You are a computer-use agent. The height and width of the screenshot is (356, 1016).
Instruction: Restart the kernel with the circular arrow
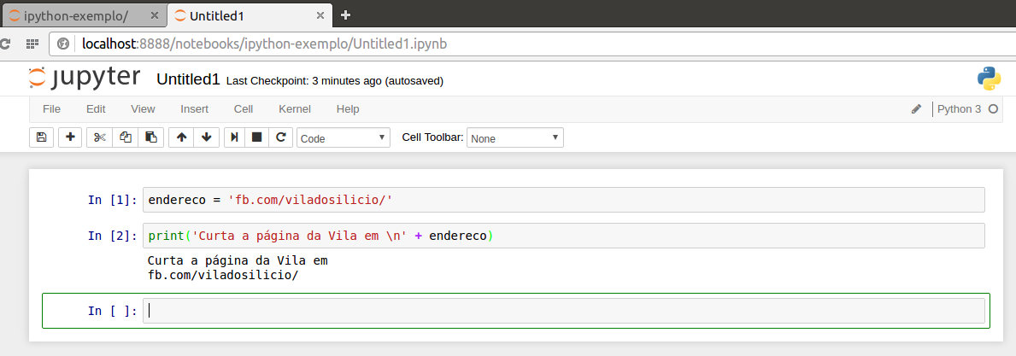point(281,137)
